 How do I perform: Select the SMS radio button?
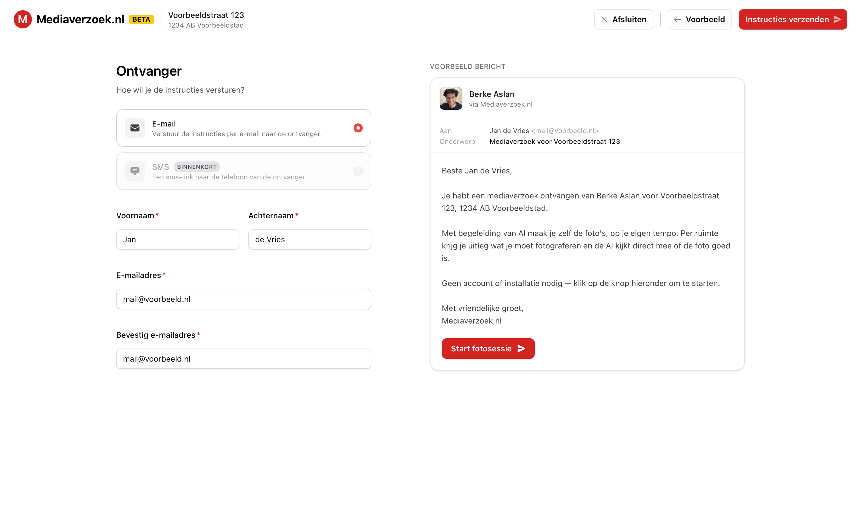pos(358,171)
